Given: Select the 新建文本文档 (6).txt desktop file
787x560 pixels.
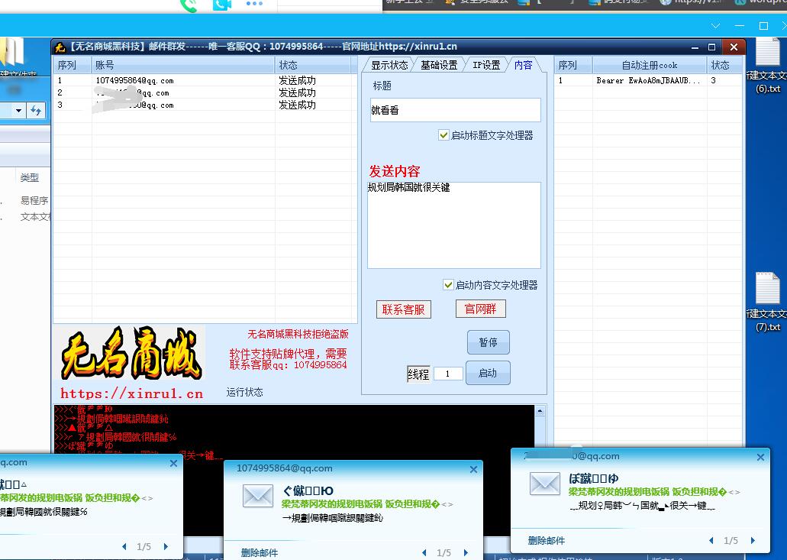Looking at the screenshot, I should click(x=768, y=66).
